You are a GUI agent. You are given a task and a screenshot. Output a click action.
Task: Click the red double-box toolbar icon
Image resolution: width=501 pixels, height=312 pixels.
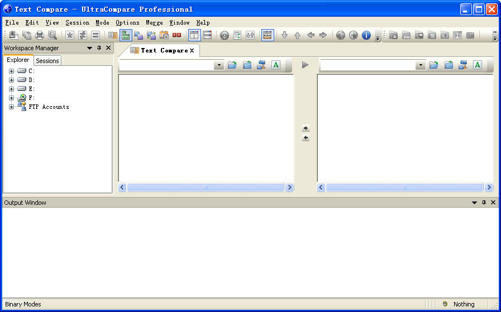(176, 35)
